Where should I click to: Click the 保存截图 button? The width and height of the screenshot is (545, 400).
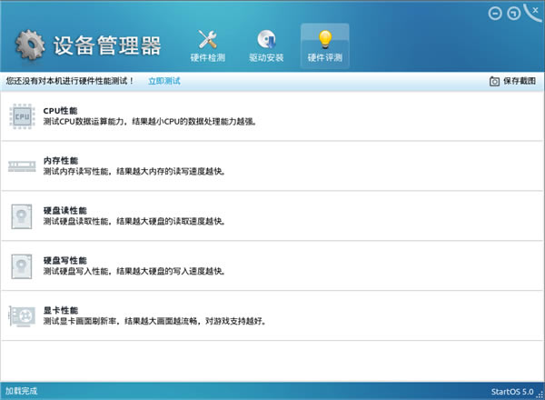(x=512, y=81)
